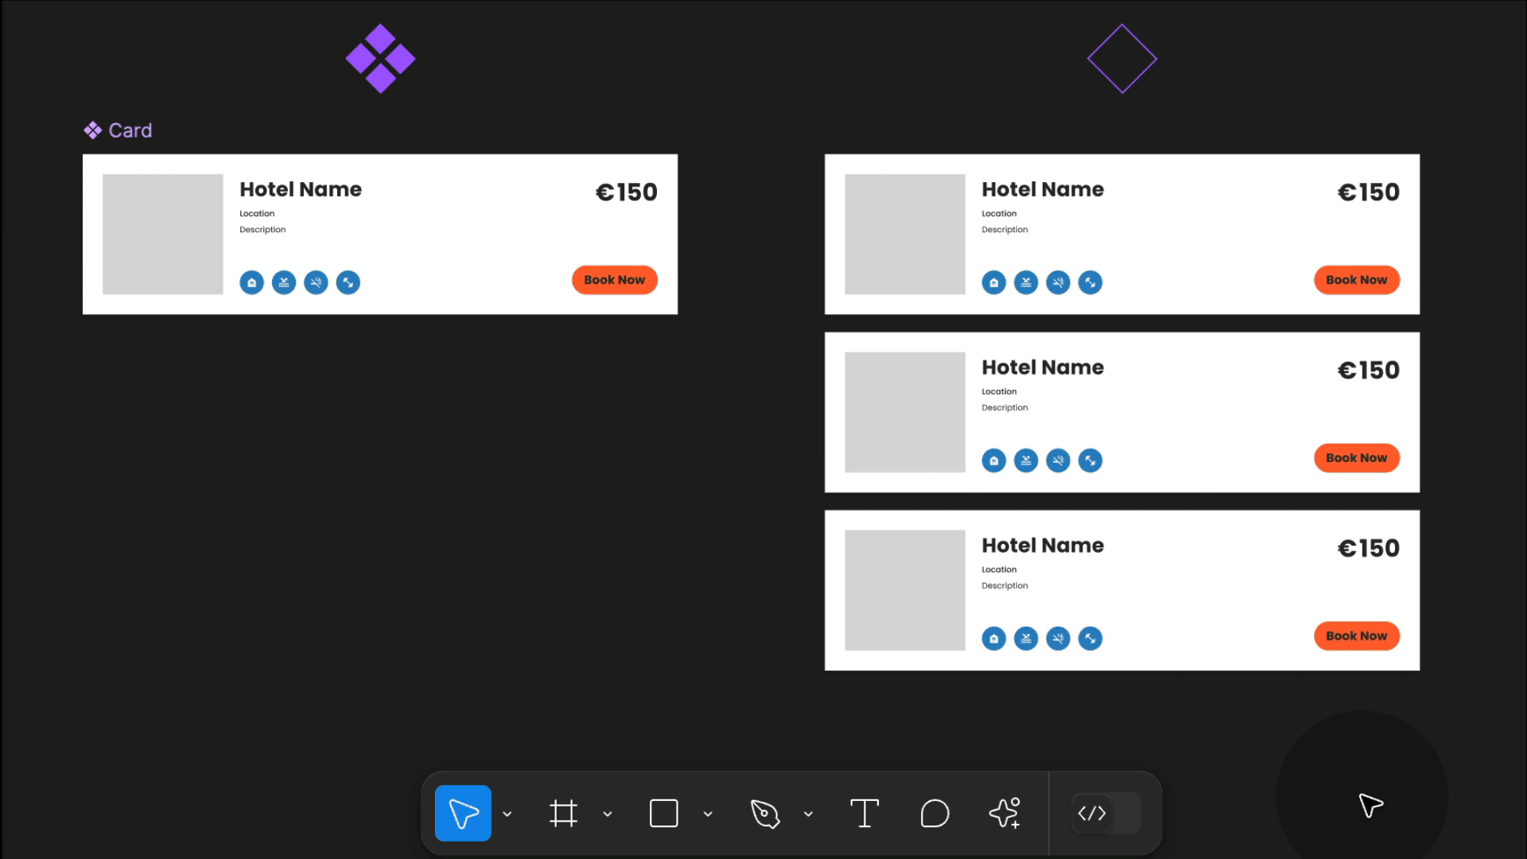Select the Pen tool
Screen dimensions: 1527x859
(x=764, y=813)
